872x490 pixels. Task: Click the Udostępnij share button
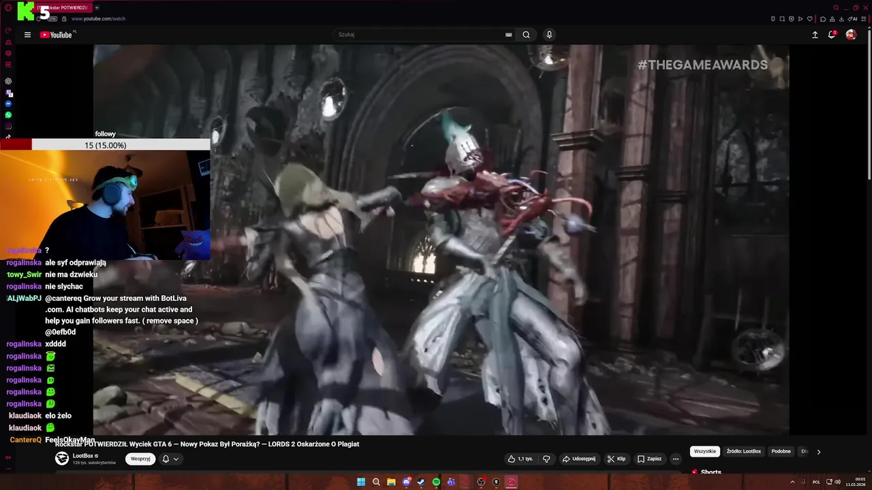(x=578, y=459)
